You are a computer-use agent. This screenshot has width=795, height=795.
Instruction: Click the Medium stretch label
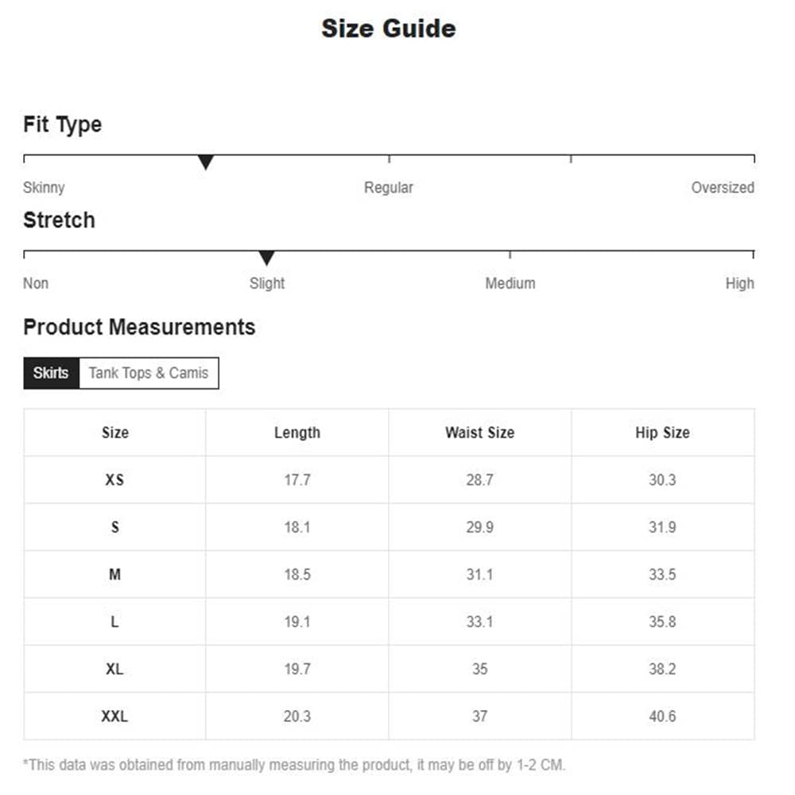point(510,283)
